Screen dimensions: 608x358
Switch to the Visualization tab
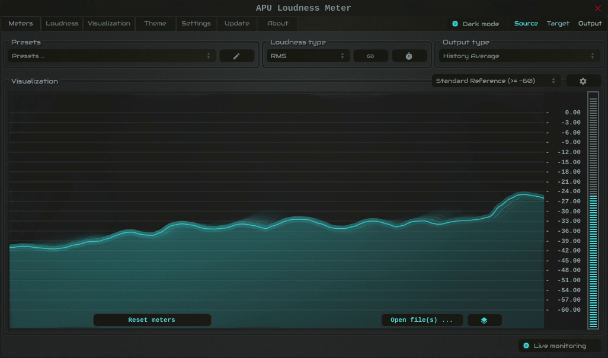(109, 23)
